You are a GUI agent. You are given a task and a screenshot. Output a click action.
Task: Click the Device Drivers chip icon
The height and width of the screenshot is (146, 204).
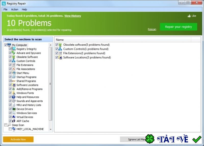point(14,109)
